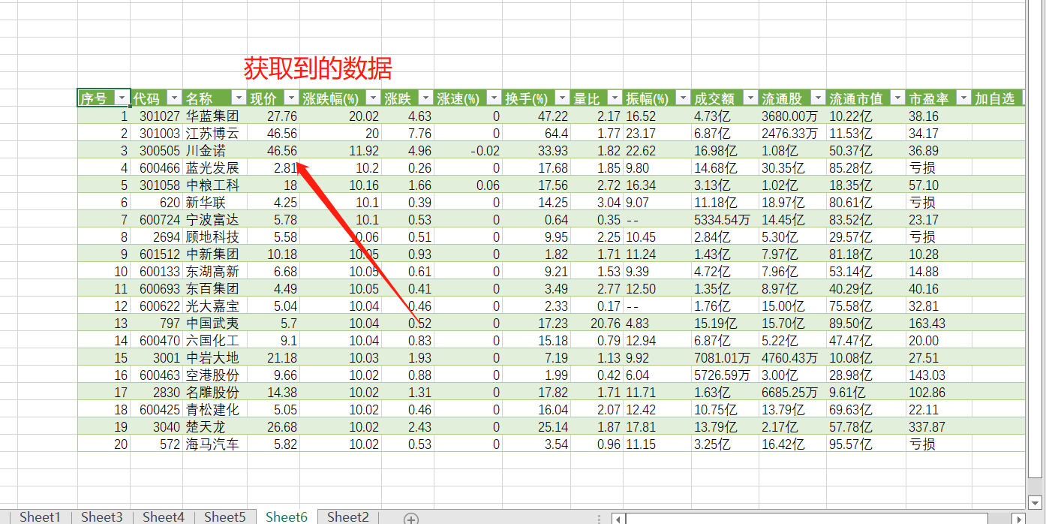Open the 名称 column filter dropdown
The height and width of the screenshot is (524, 1046).
click(x=239, y=98)
